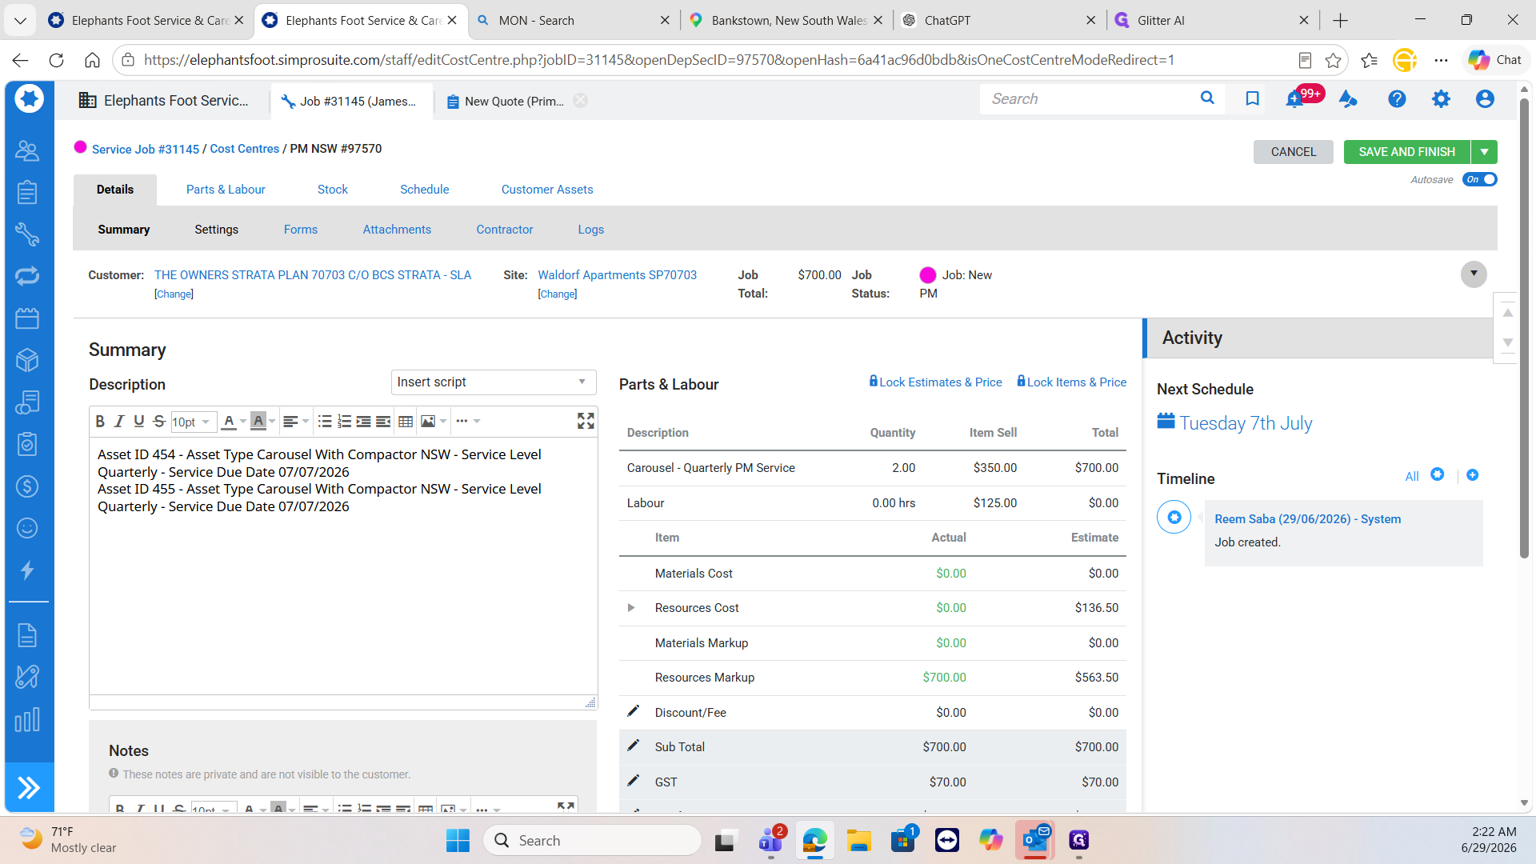This screenshot has width=1536, height=864.
Task: Click Change link under customer name
Action: tap(174, 294)
